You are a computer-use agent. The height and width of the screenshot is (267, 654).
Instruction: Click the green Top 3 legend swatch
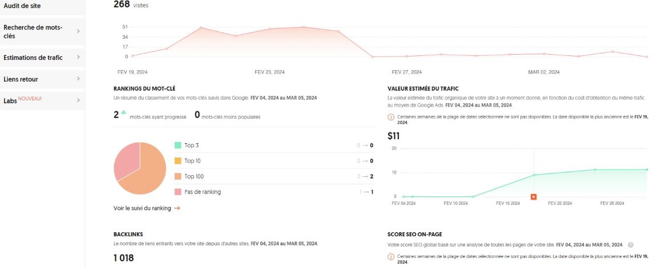178,145
